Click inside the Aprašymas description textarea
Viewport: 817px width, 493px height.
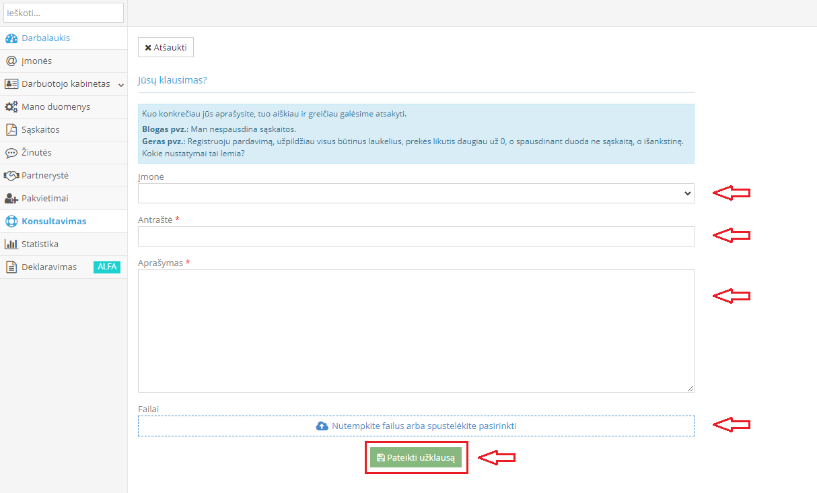coord(416,331)
